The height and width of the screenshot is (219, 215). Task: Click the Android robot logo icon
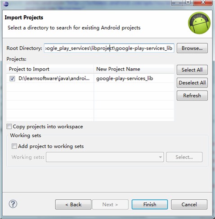click(x=199, y=23)
